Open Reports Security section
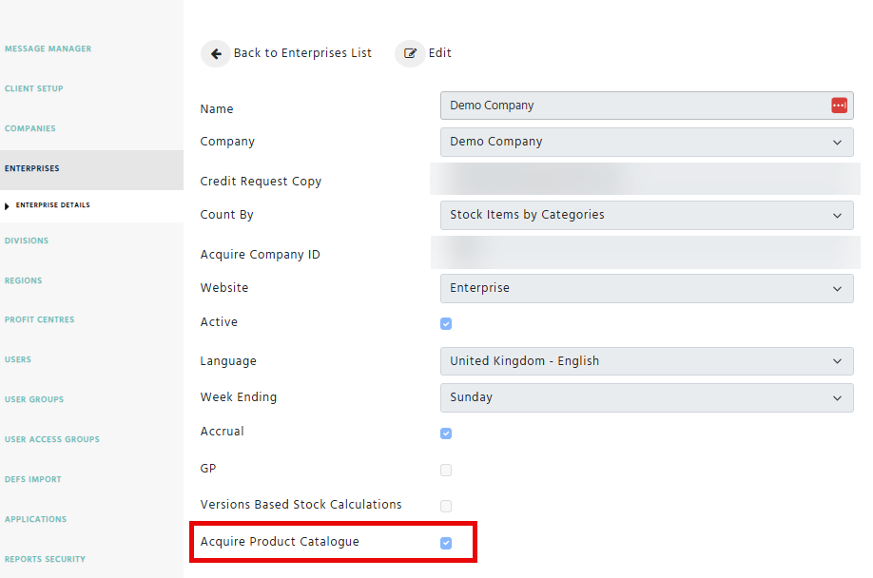873x578 pixels. [45, 559]
